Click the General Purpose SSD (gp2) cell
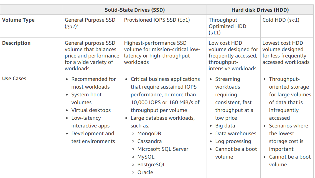 point(90,23)
